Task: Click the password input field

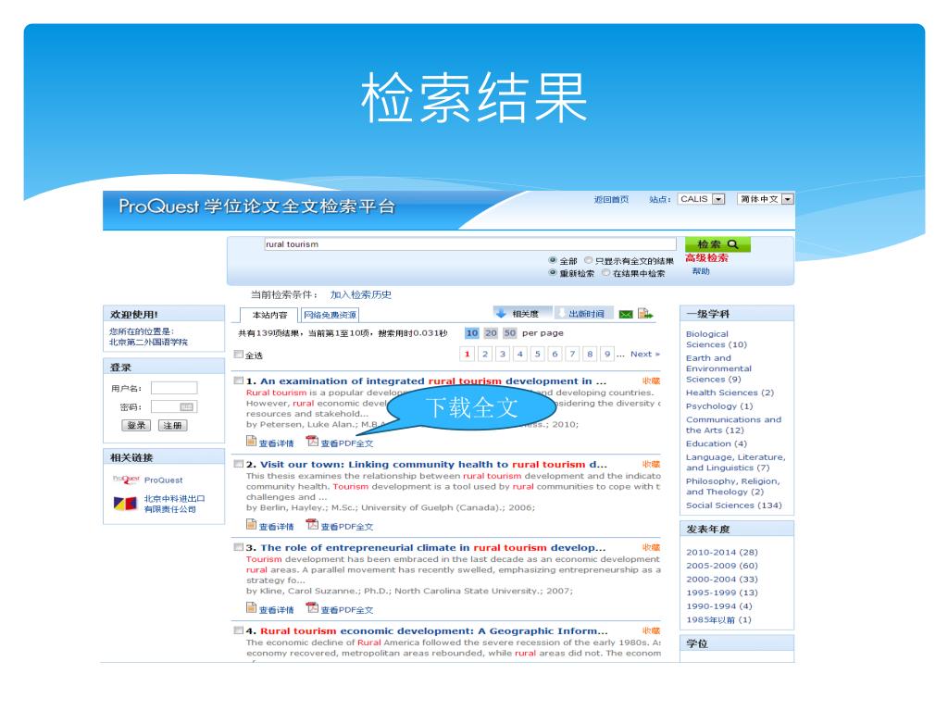Action: [174, 407]
